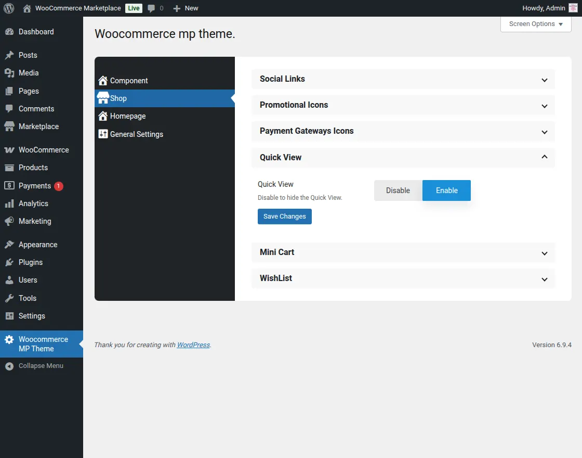
Task: Switch to General Settings tab label
Action: (x=137, y=134)
